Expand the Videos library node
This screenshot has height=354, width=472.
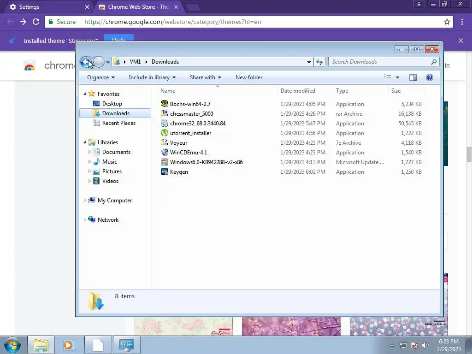89,181
